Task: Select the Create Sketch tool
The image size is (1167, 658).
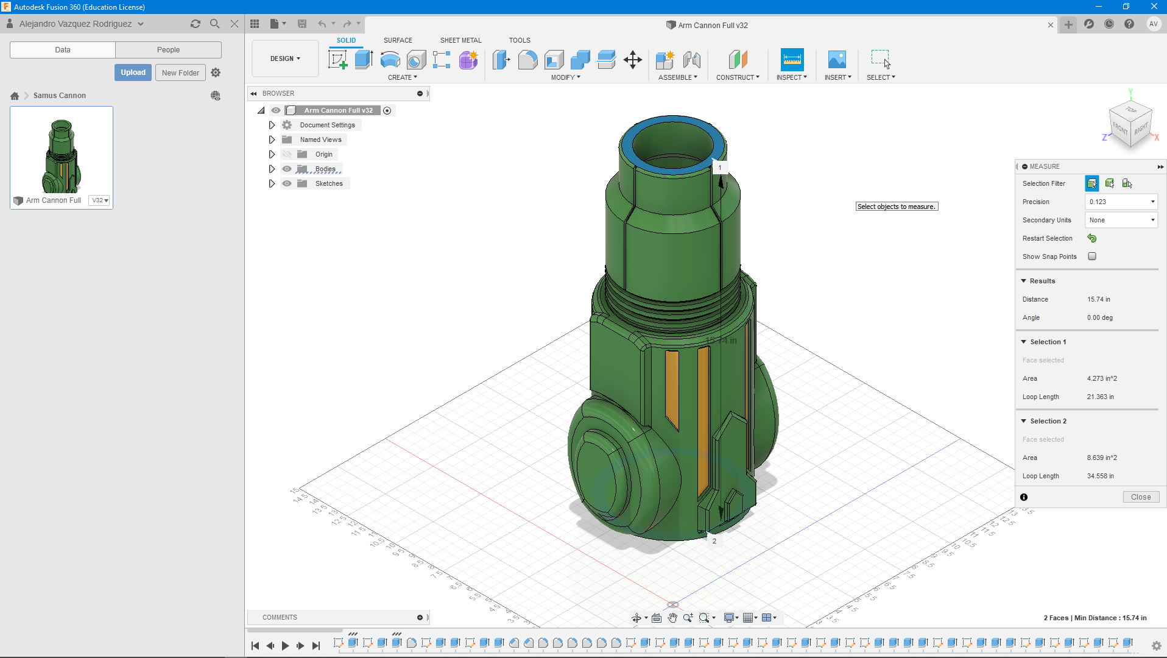Action: tap(338, 60)
